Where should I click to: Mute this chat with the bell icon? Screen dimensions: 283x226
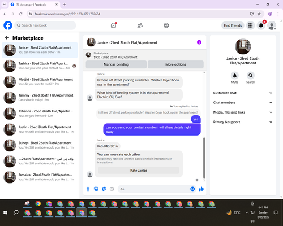235,76
